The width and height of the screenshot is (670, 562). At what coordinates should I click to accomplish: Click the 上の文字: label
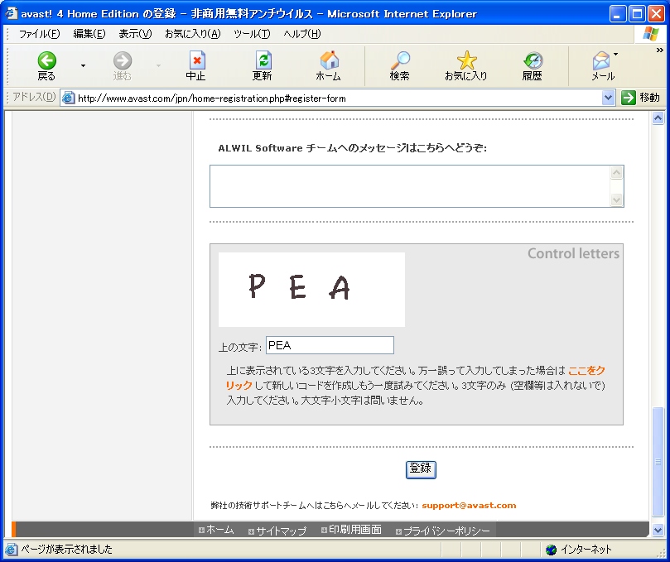(x=239, y=347)
